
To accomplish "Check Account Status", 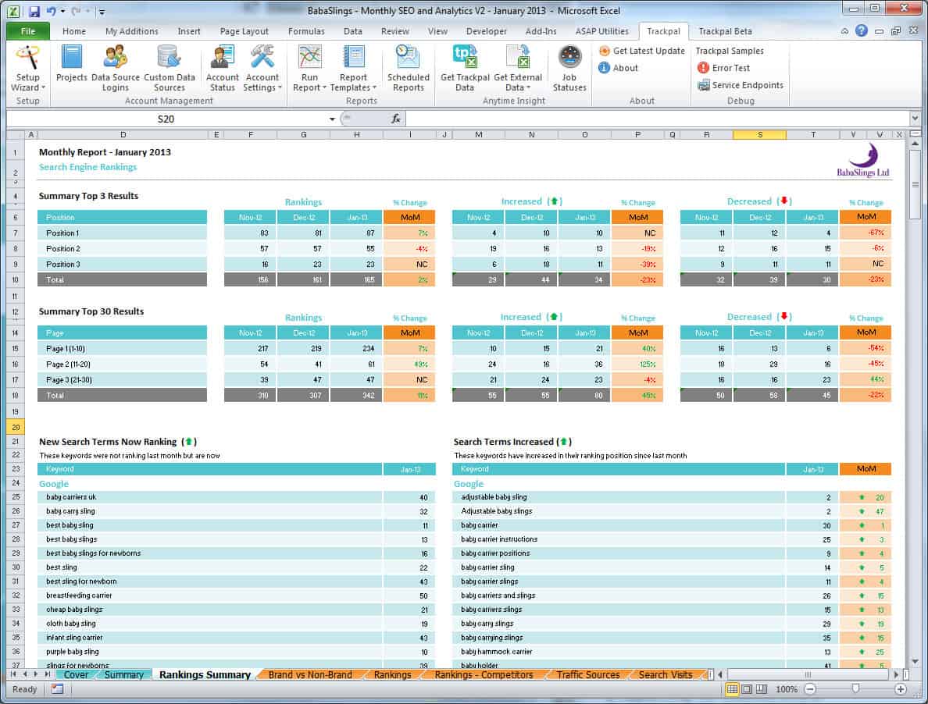I will [222, 69].
